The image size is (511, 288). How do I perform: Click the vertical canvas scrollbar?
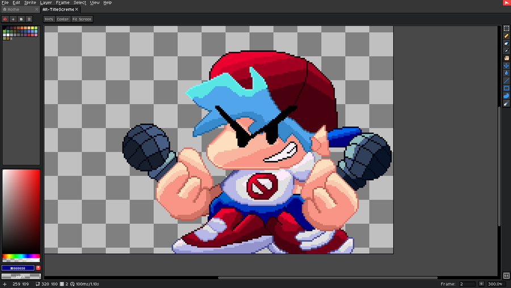(x=500, y=166)
